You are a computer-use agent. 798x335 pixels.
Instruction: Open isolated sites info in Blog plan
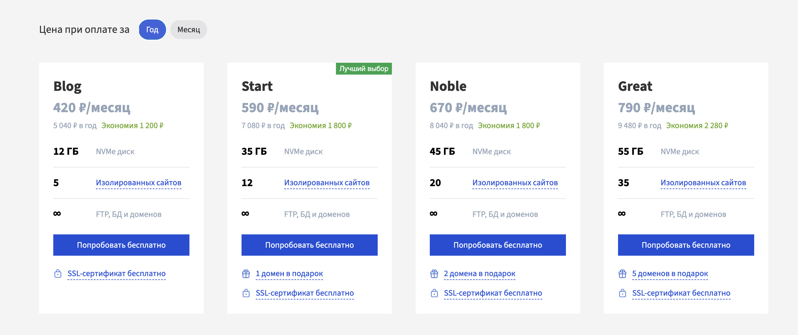tap(139, 183)
